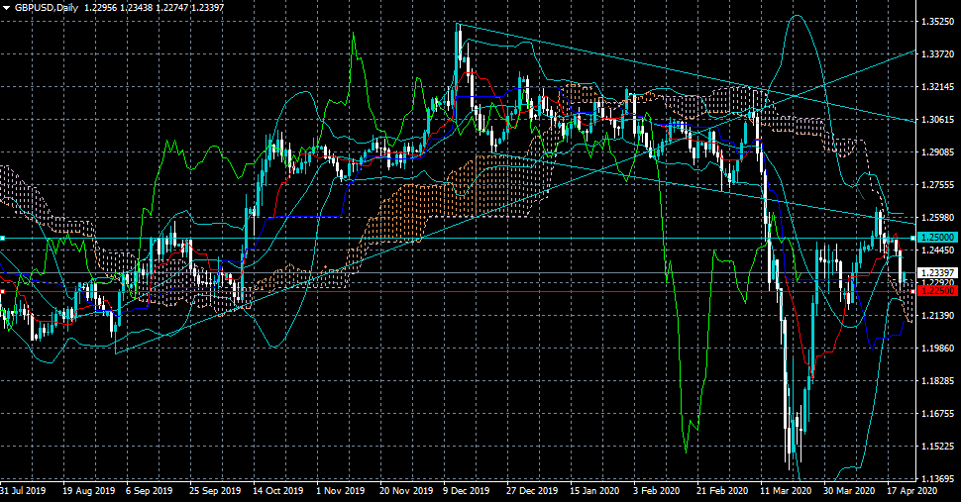Screen dimensions: 961x502
Task: Click the 9 Dec 2019 date label
Action: [x=467, y=491]
